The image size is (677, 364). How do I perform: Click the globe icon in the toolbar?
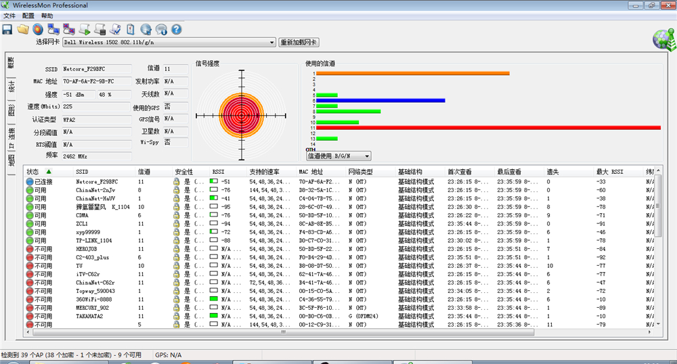146,29
